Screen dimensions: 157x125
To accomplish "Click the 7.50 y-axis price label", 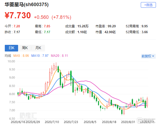I will [12, 102].
